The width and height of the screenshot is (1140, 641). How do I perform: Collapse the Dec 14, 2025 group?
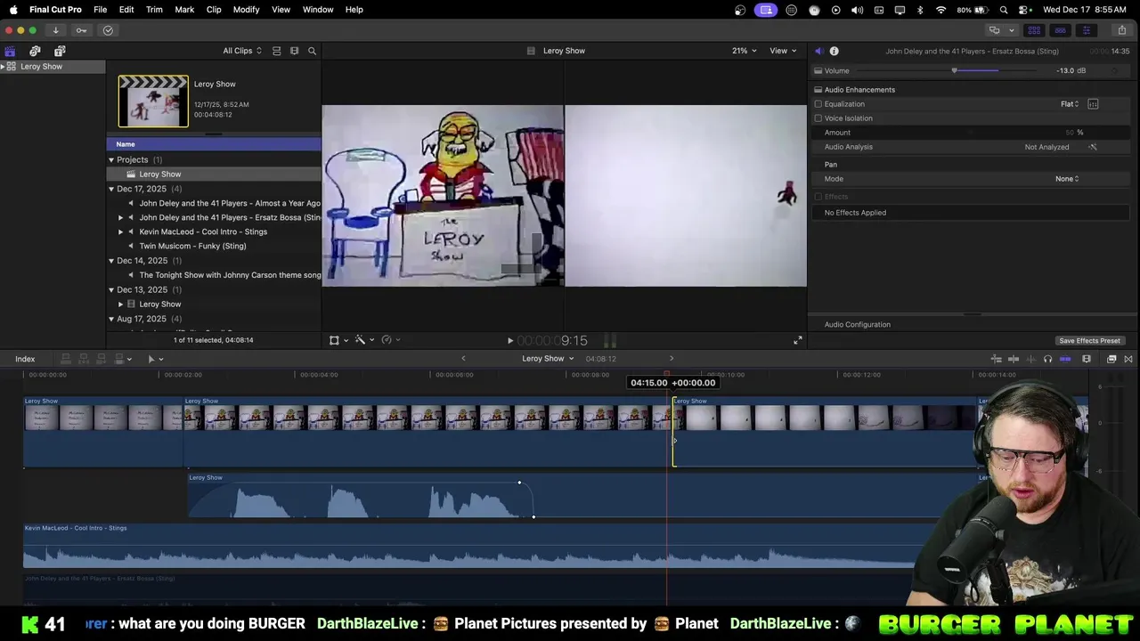pos(111,261)
